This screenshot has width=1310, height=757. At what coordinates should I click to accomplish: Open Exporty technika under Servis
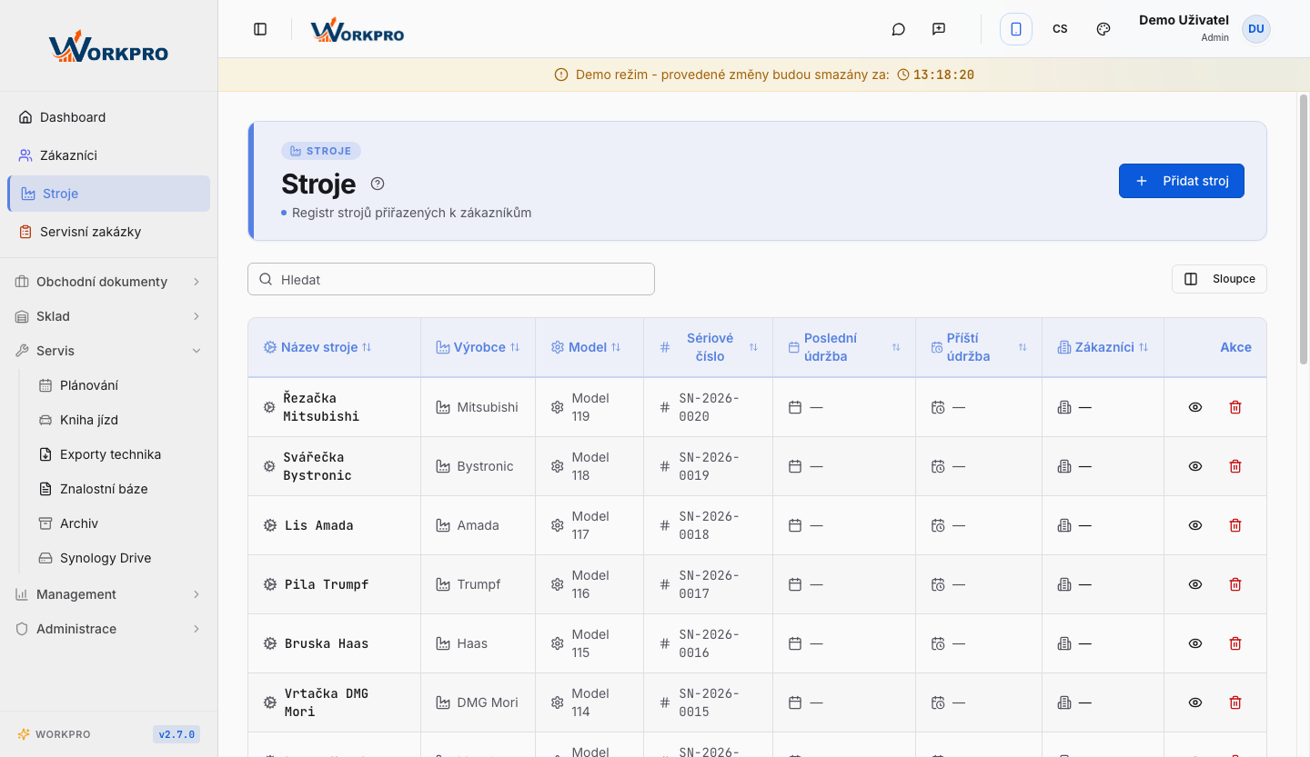[120, 454]
